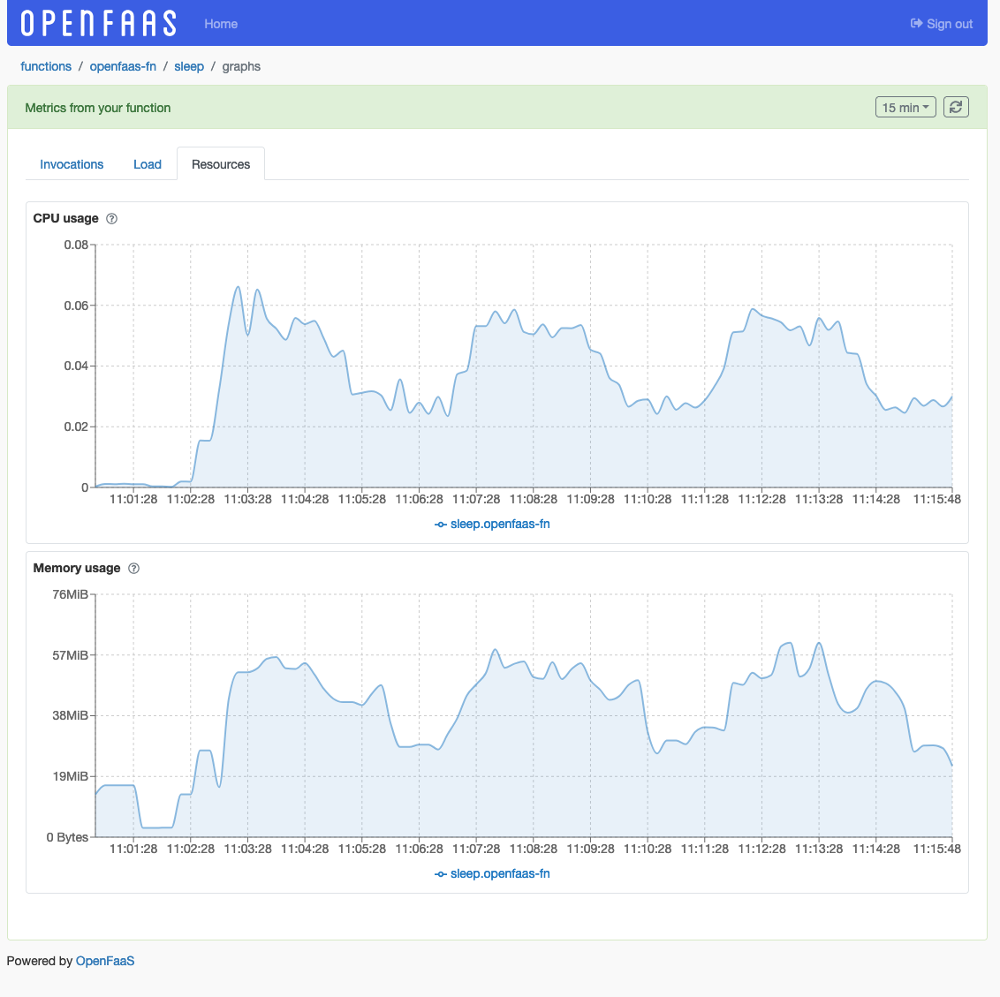Switch to the Load tab
1000x997 pixels.
coord(147,164)
